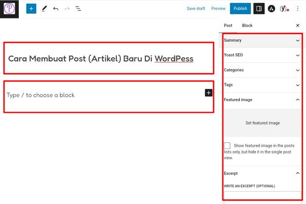Switch to the Post tab

click(228, 25)
